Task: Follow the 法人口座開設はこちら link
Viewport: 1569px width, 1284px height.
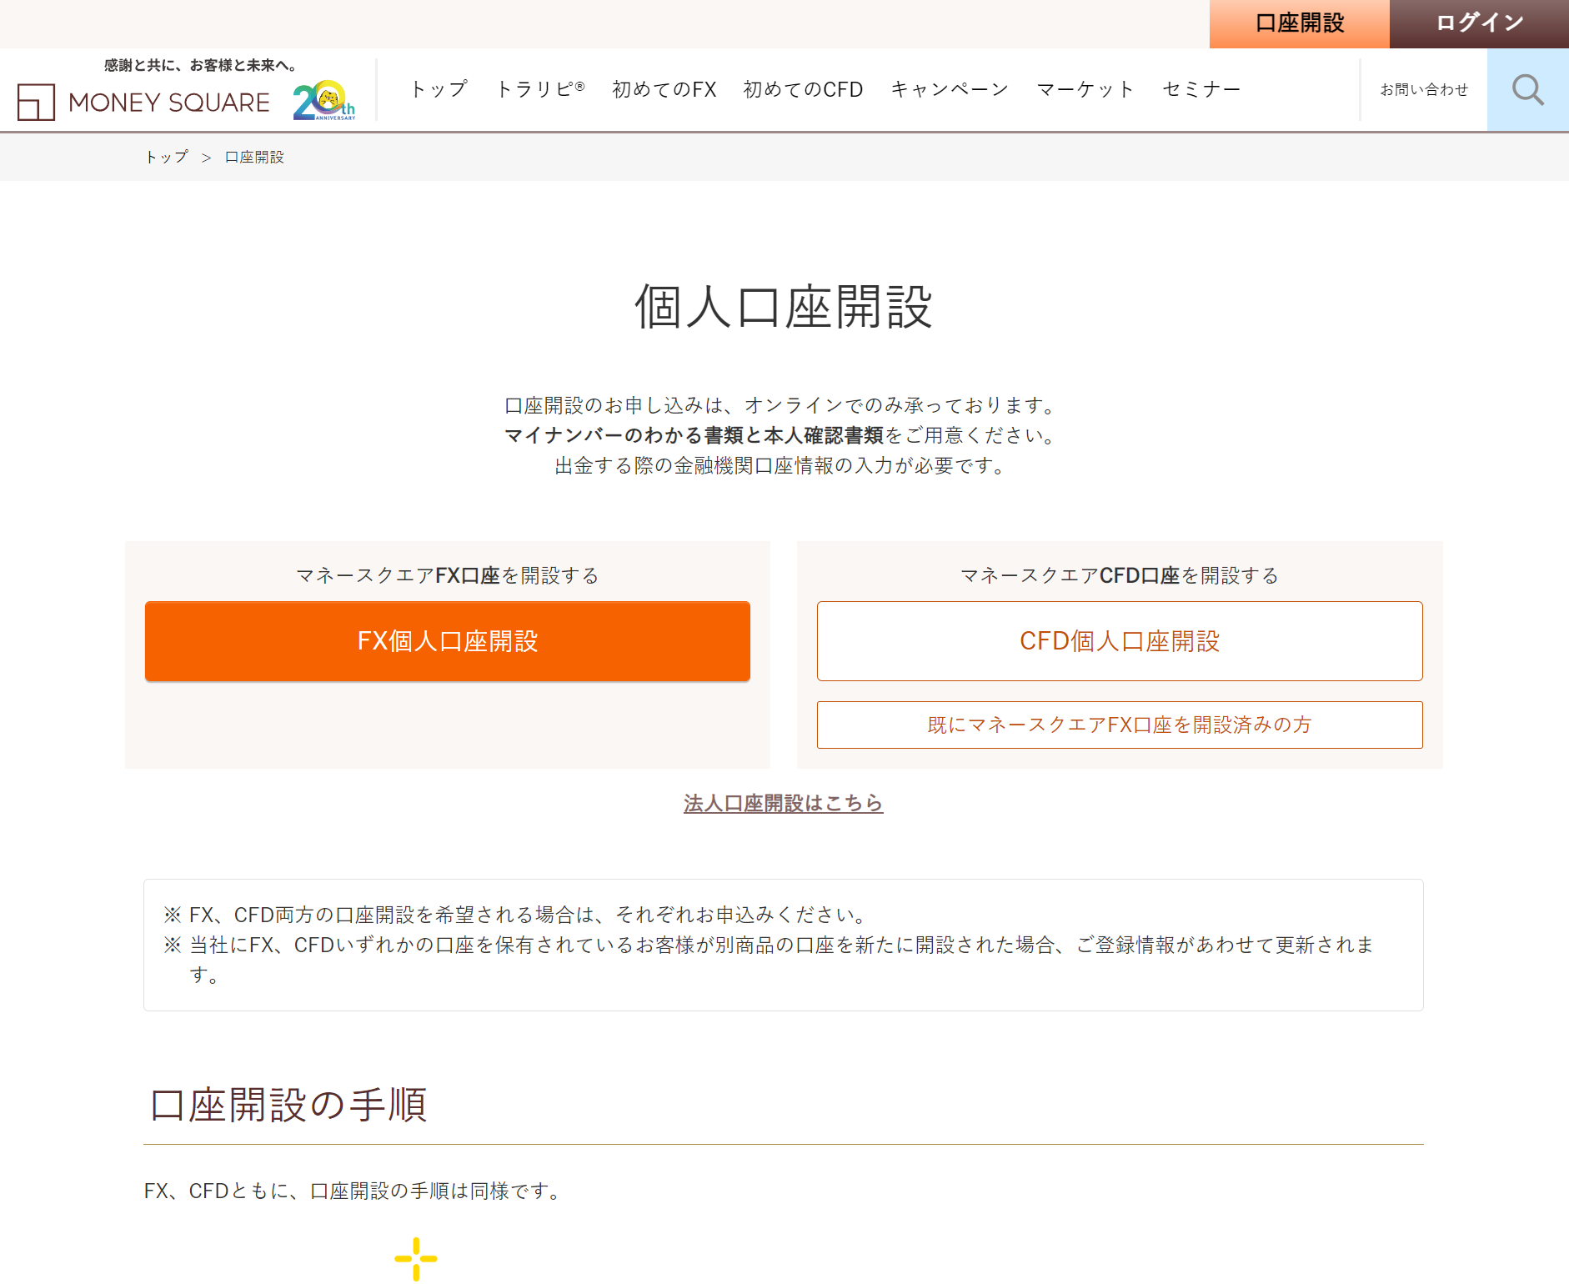Action: [x=784, y=803]
